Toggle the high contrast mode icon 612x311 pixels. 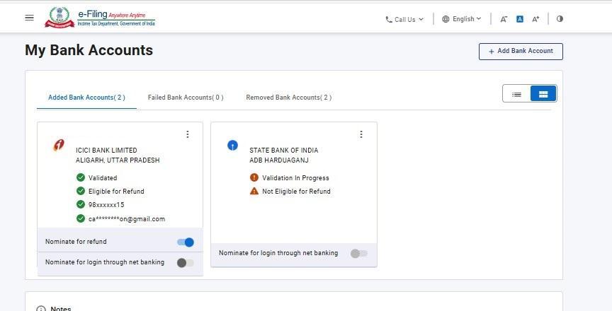(560, 19)
